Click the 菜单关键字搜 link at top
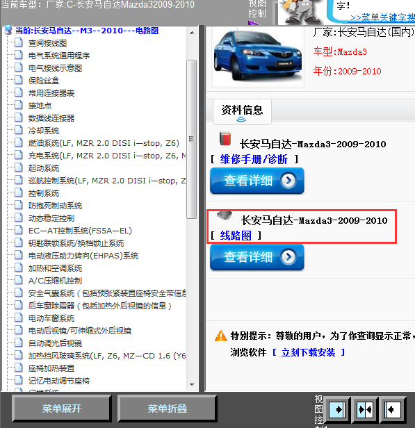This screenshot has width=415, height=428. click(x=382, y=18)
